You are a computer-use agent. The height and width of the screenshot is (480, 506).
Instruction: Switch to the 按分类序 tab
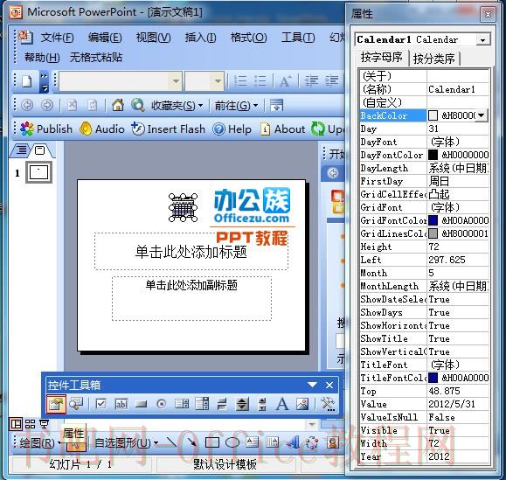433,59
